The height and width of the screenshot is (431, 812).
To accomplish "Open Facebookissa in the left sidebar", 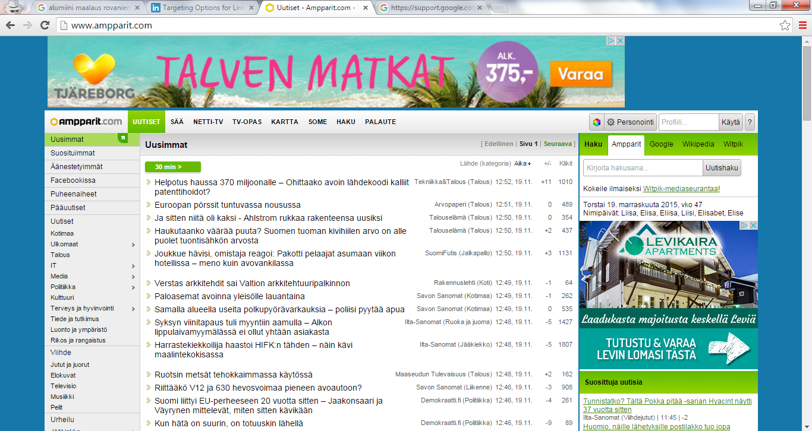I will [92, 180].
